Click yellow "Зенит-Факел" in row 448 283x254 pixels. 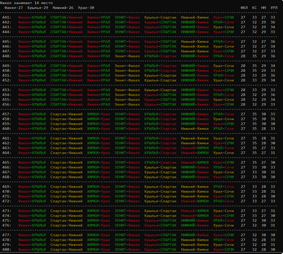[127, 56]
